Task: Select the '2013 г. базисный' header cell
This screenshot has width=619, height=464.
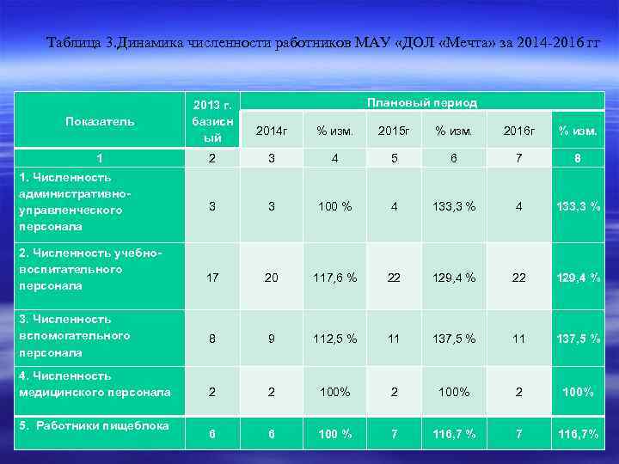Action: tap(212, 120)
